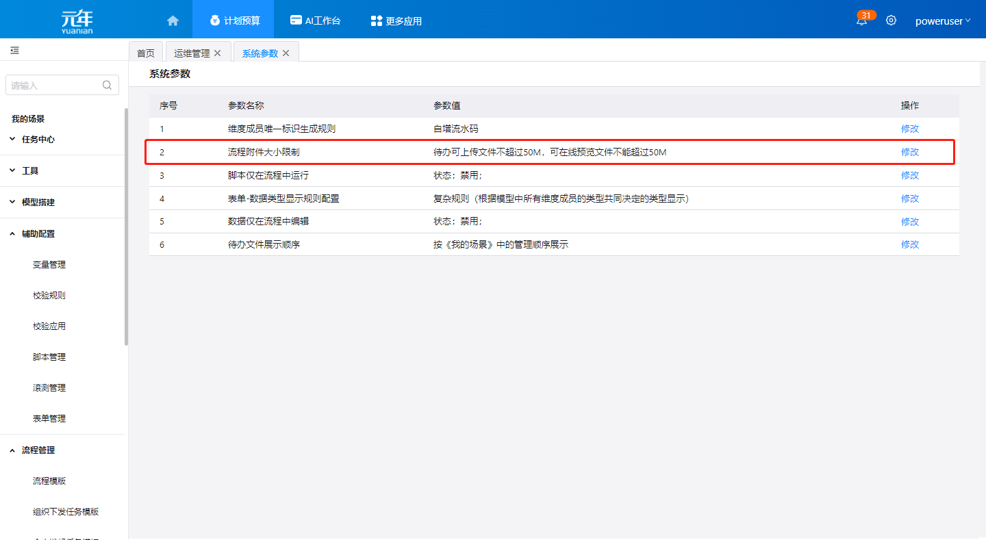This screenshot has width=986, height=540.
Task: Click 修改 for 待办文件展示顺序
Action: 909,244
